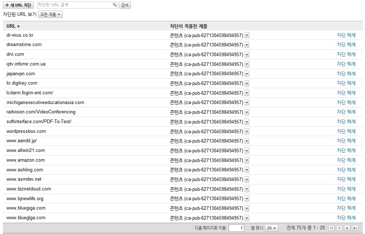The height and width of the screenshot is (234, 365).
Task: Expand product dropdown for www.amazon.com
Action: (247, 160)
